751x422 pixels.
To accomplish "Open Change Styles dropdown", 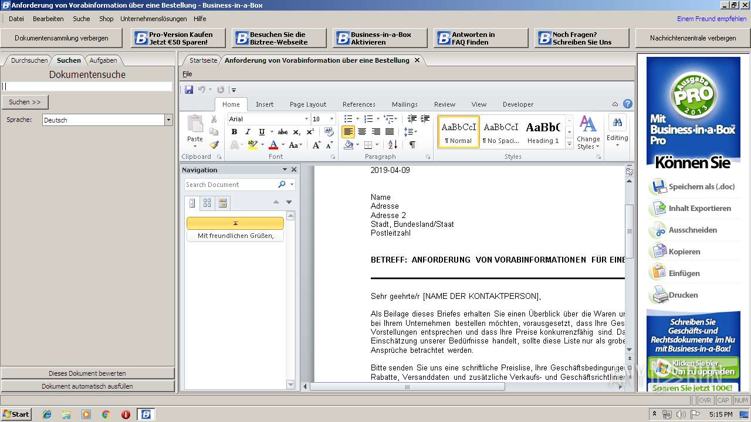I will [x=588, y=132].
